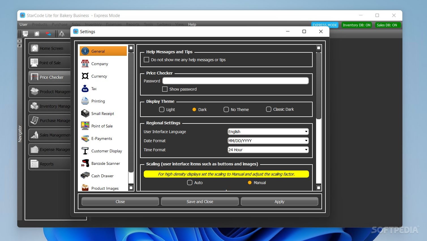Click the vertical Navigator panel label

[20, 133]
